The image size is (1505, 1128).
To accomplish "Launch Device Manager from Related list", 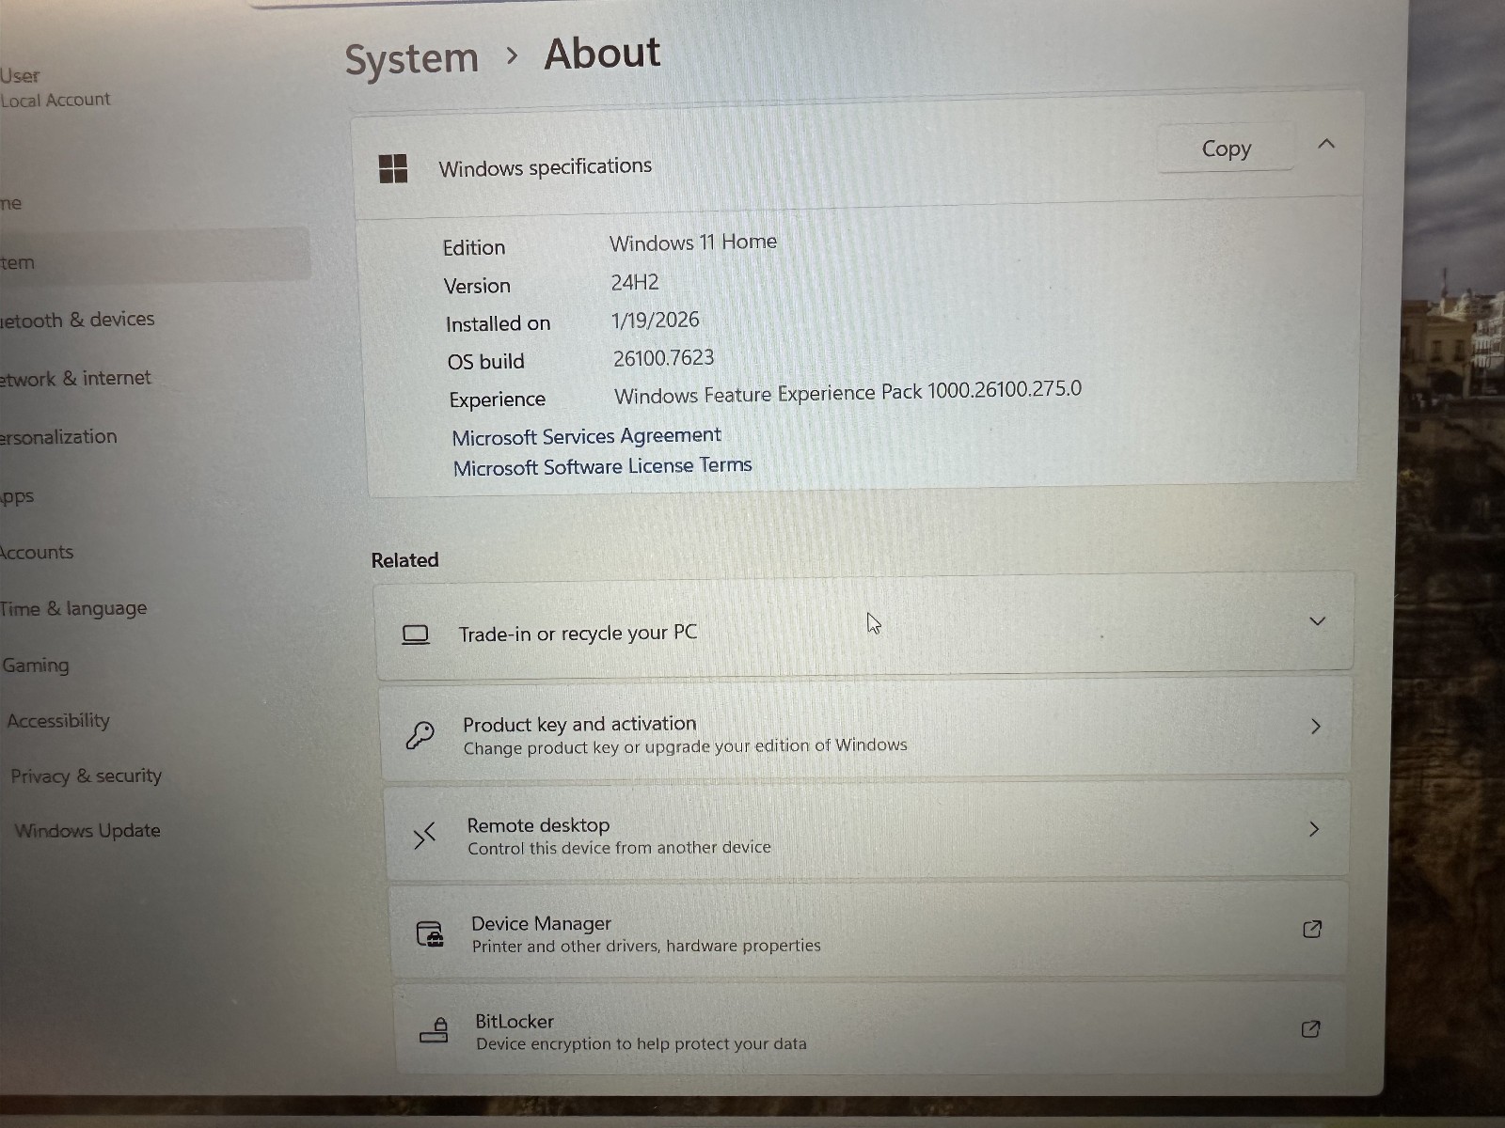I will (x=869, y=931).
